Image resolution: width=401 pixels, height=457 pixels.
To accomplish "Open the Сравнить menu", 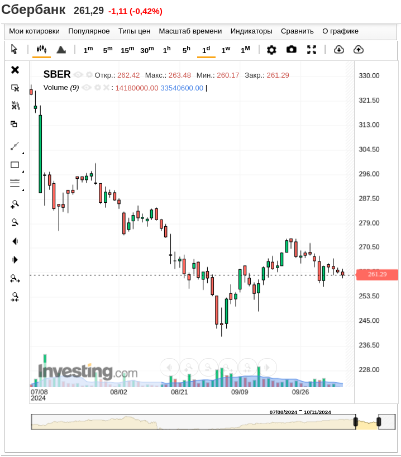I will pyautogui.click(x=297, y=31).
